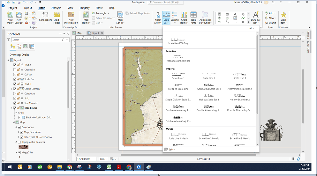317x176 pixels.
Task: Click More... at bottom of gallery
Action: [173, 149]
